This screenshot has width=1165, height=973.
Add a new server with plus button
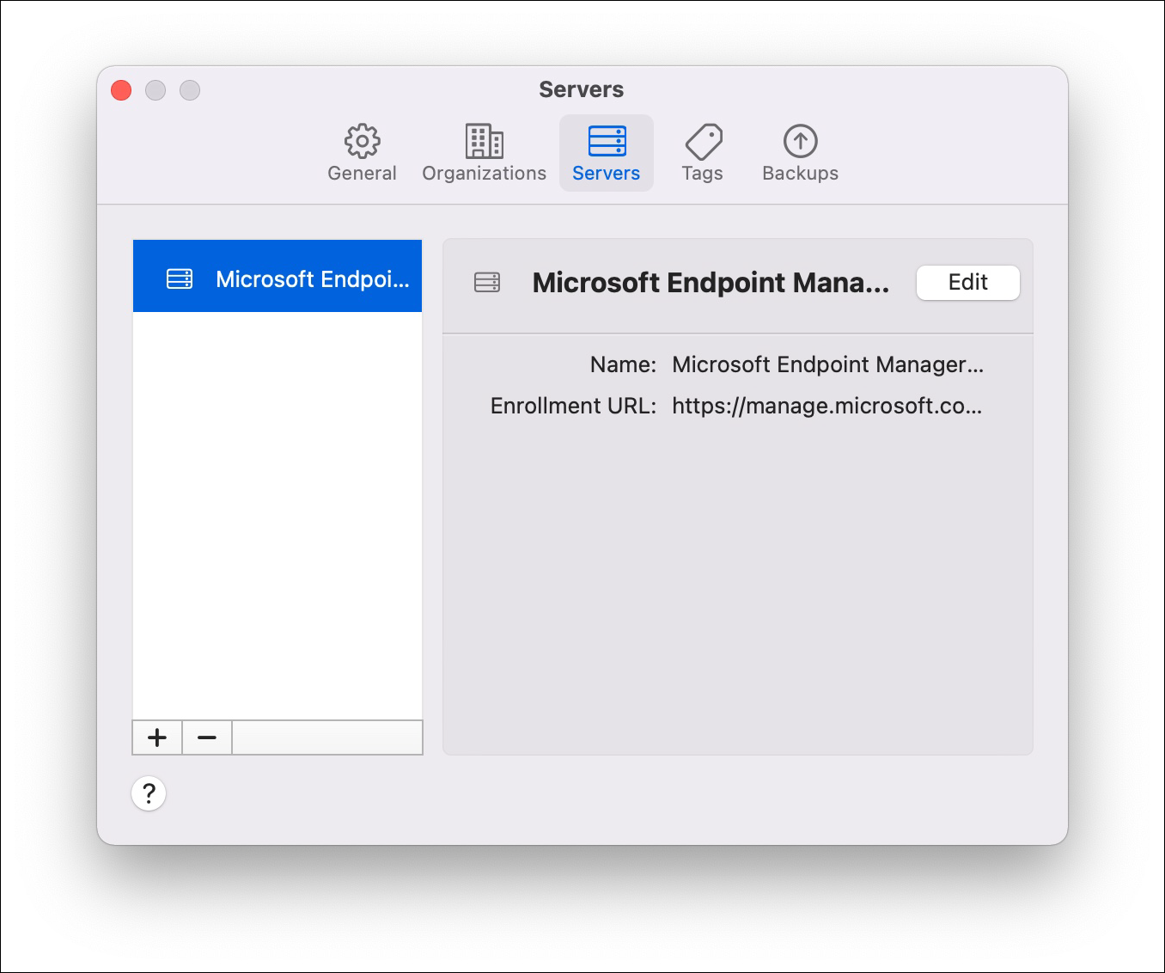(x=157, y=737)
